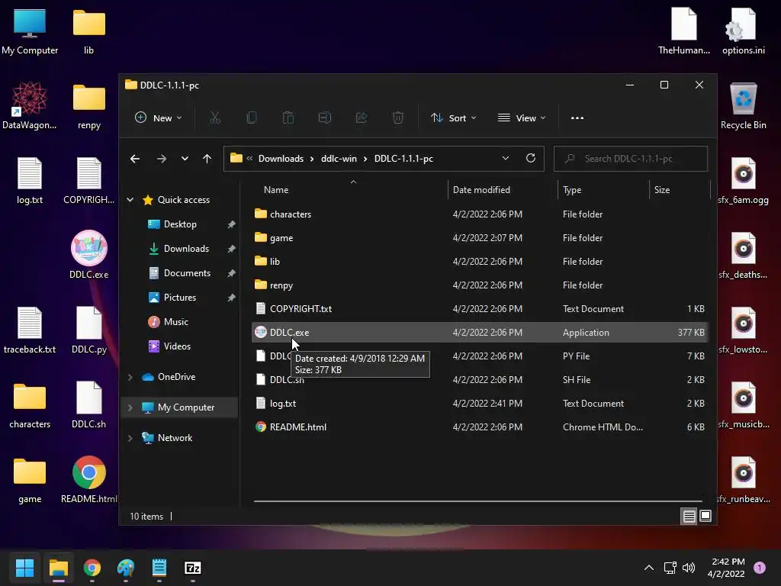The height and width of the screenshot is (586, 781).
Task: Click the Downloads breadcrumb segment
Action: 281,159
